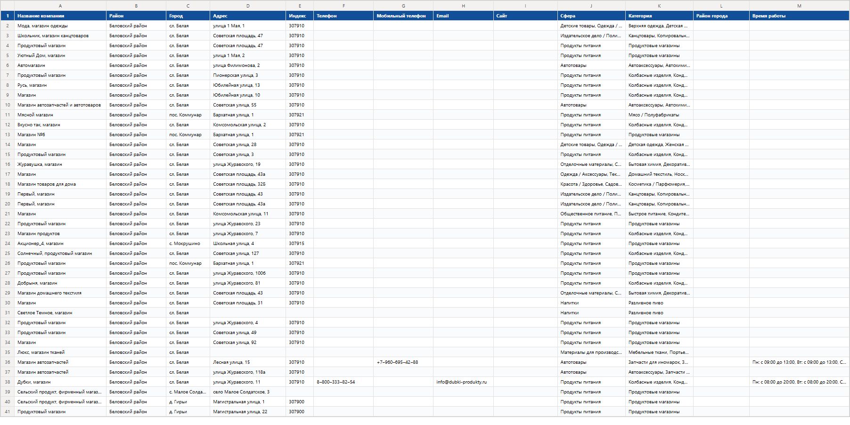Select column M header

tap(799, 6)
